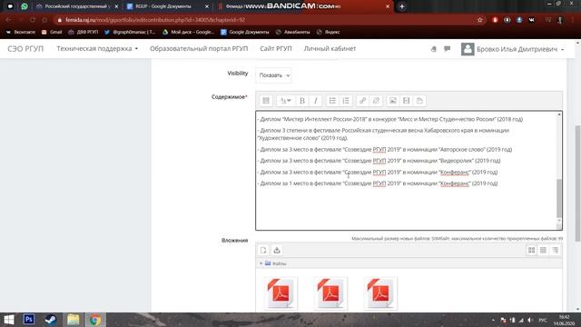The width and height of the screenshot is (581, 327).
Task: Open Photoshop from the taskbar
Action: (x=29, y=320)
